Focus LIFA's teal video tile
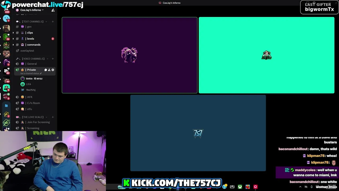The height and width of the screenshot is (191, 339). coord(266,55)
